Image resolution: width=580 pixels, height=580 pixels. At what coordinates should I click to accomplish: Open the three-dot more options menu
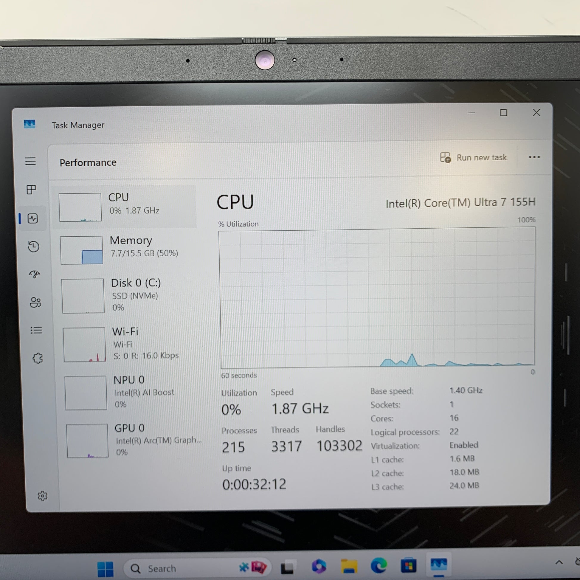click(534, 157)
